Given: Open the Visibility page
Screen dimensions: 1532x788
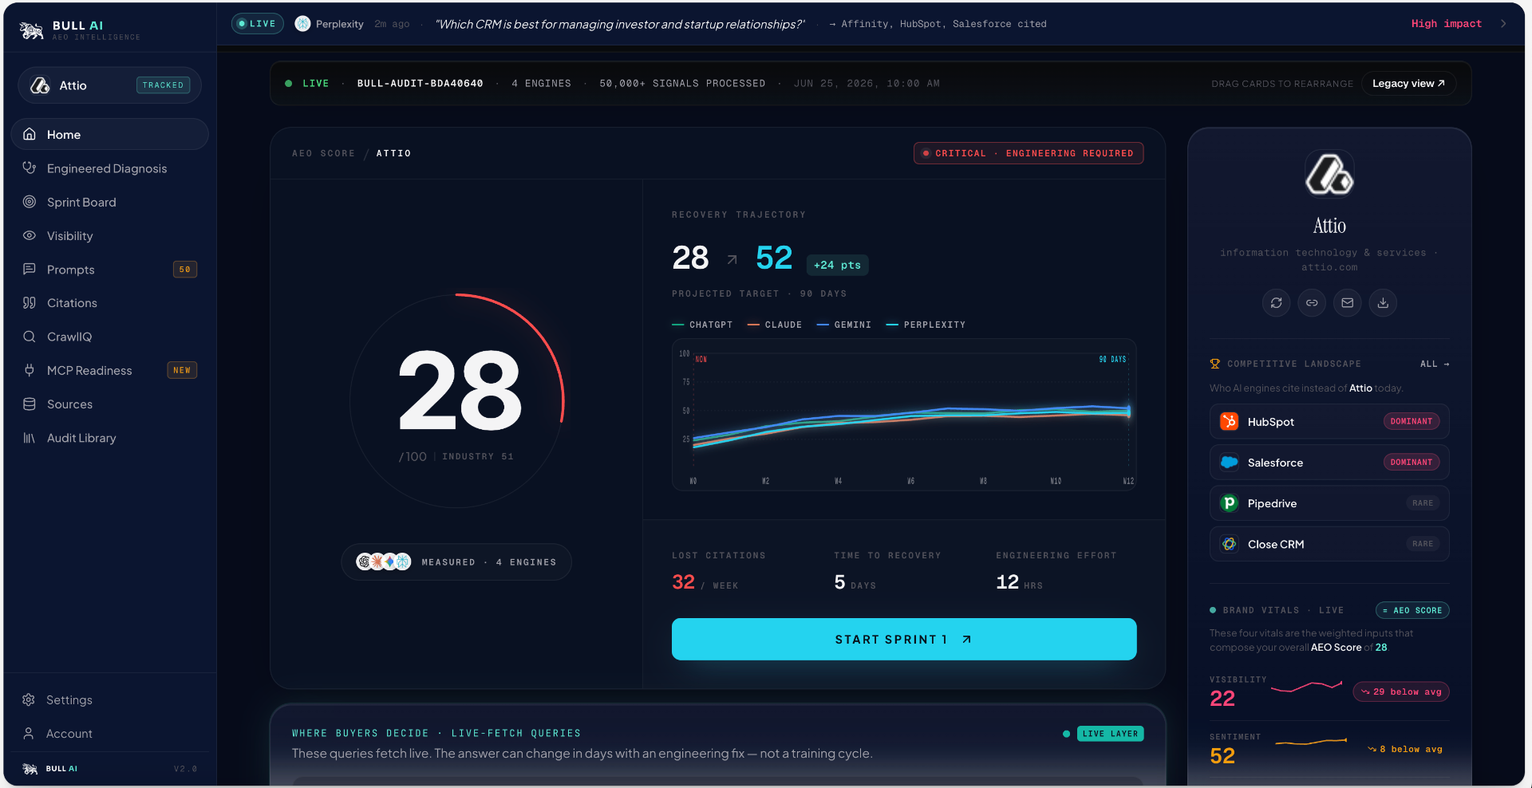Looking at the screenshot, I should [109, 235].
